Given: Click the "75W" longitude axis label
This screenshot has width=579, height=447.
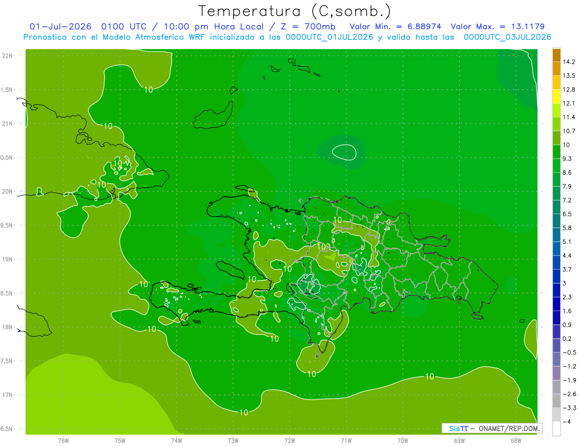Looking at the screenshot, I should pyautogui.click(x=120, y=440).
